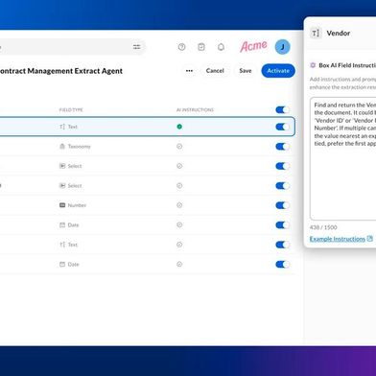Click the first Date field type icon

[62, 225]
